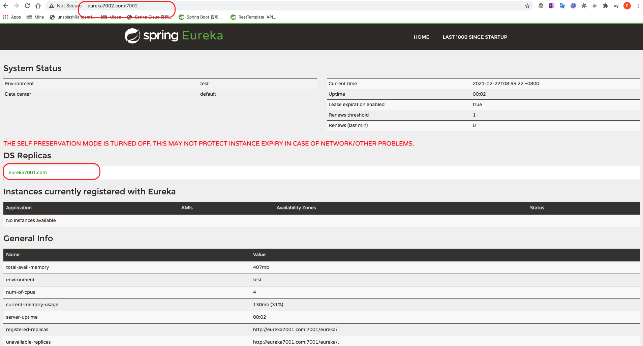Go to the browser home page
Image resolution: width=643 pixels, height=346 pixels.
(x=38, y=6)
